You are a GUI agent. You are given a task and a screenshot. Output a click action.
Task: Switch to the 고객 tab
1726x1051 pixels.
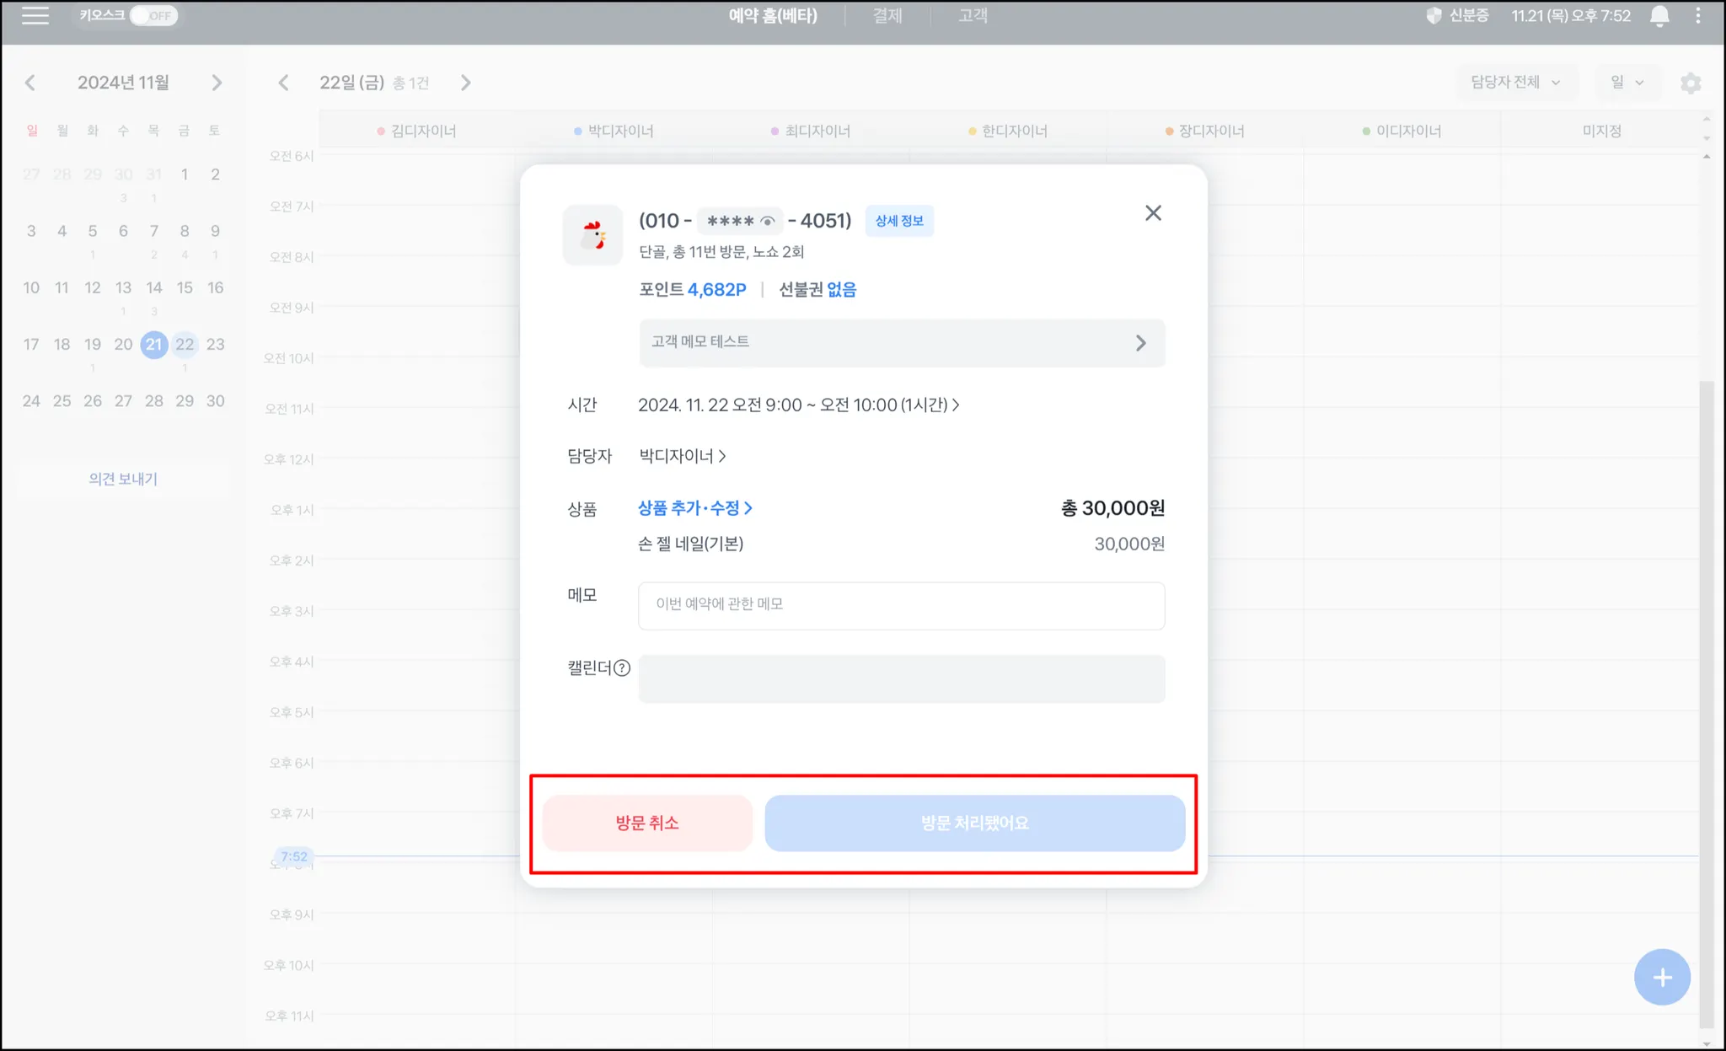click(973, 16)
